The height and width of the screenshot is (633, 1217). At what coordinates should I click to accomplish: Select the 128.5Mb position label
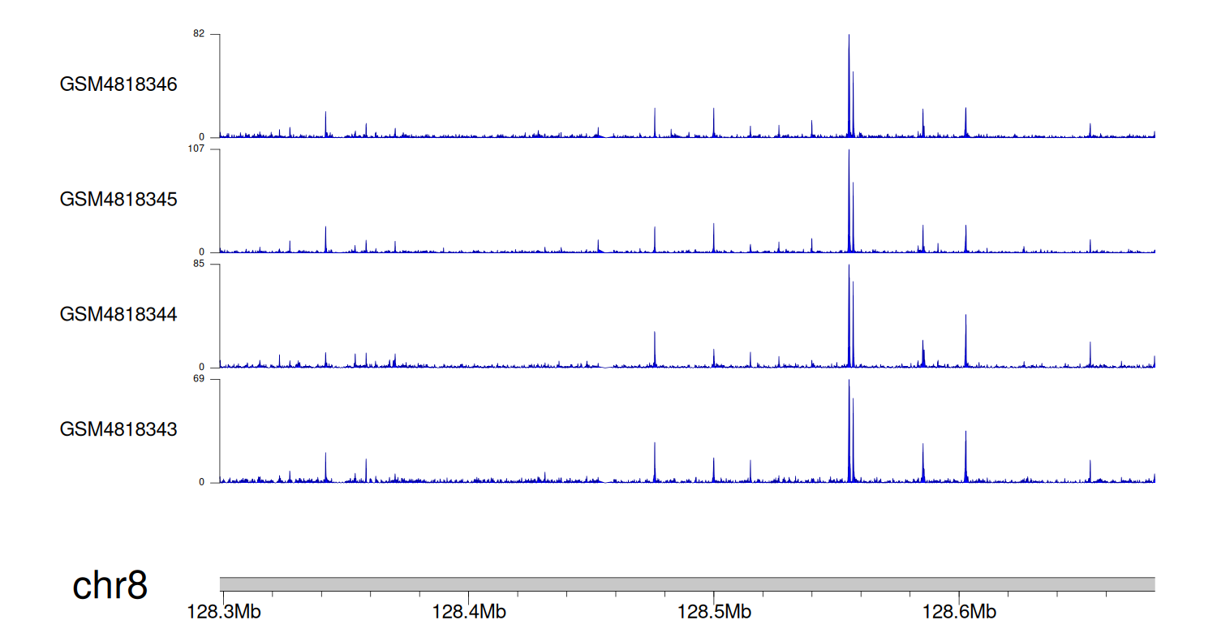click(714, 612)
